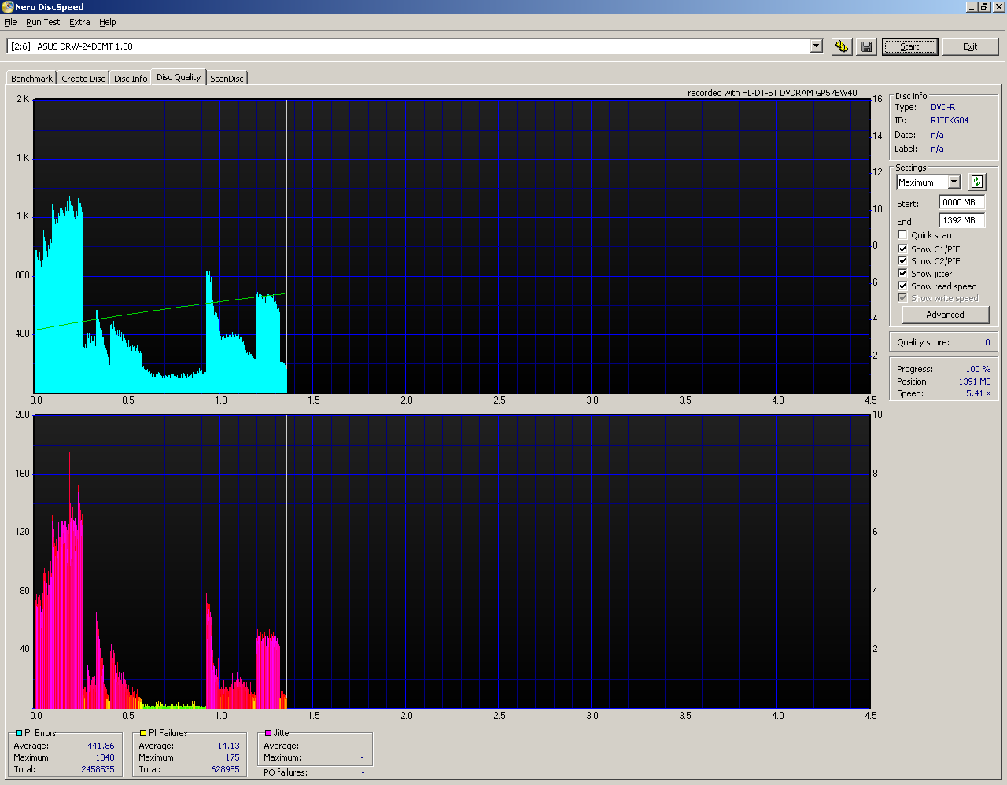Enable the Quick scan checkbox
The image size is (1007, 785).
tap(902, 235)
